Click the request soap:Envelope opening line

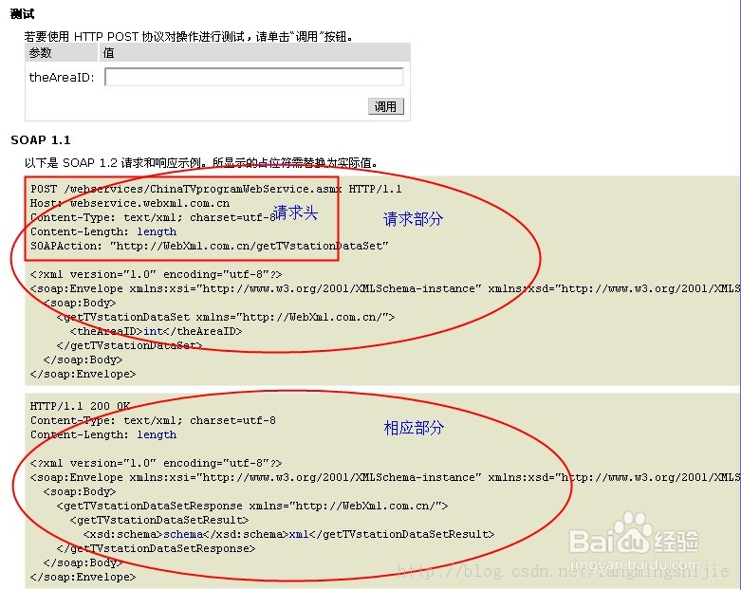point(384,288)
